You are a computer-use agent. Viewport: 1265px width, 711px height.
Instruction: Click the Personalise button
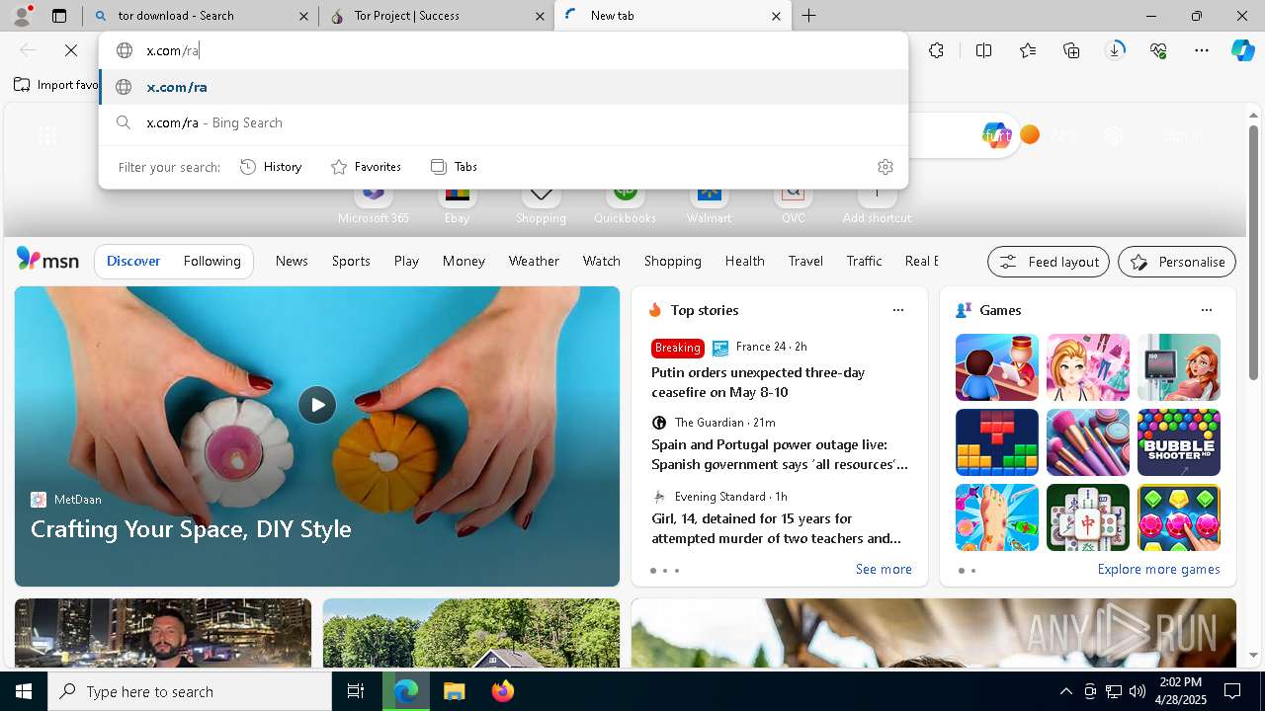pos(1177,262)
